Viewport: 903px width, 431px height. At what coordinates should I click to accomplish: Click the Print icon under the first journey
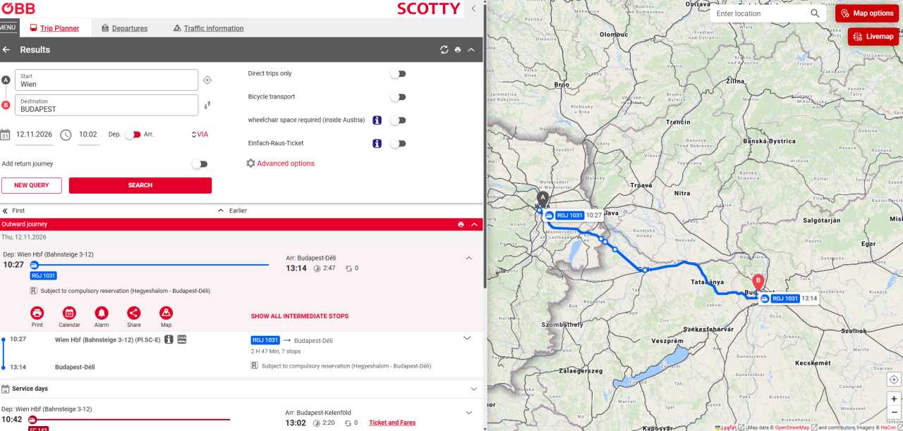(37, 313)
